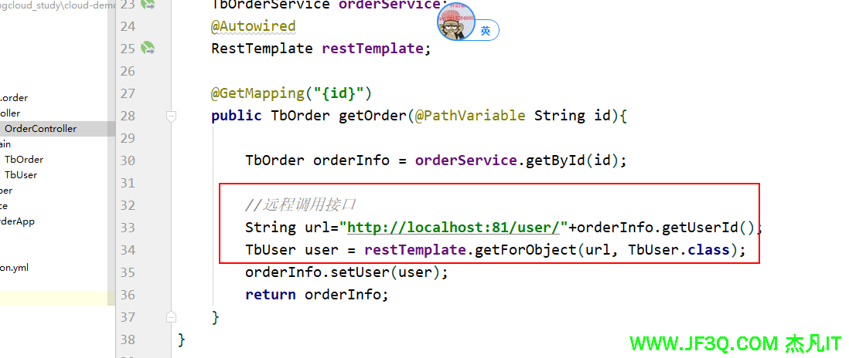This screenshot has height=358, width=849.
Task: Select OrderController in the project tree
Action: click(40, 129)
